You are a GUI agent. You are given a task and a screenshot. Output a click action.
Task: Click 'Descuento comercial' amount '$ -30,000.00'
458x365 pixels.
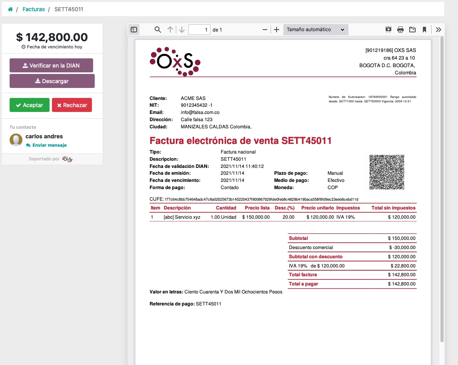pos(402,247)
